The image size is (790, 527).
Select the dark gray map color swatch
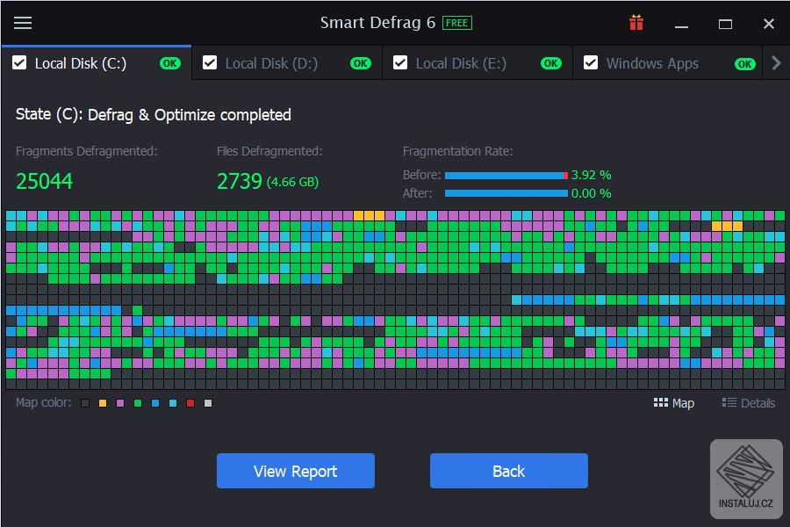click(x=85, y=403)
